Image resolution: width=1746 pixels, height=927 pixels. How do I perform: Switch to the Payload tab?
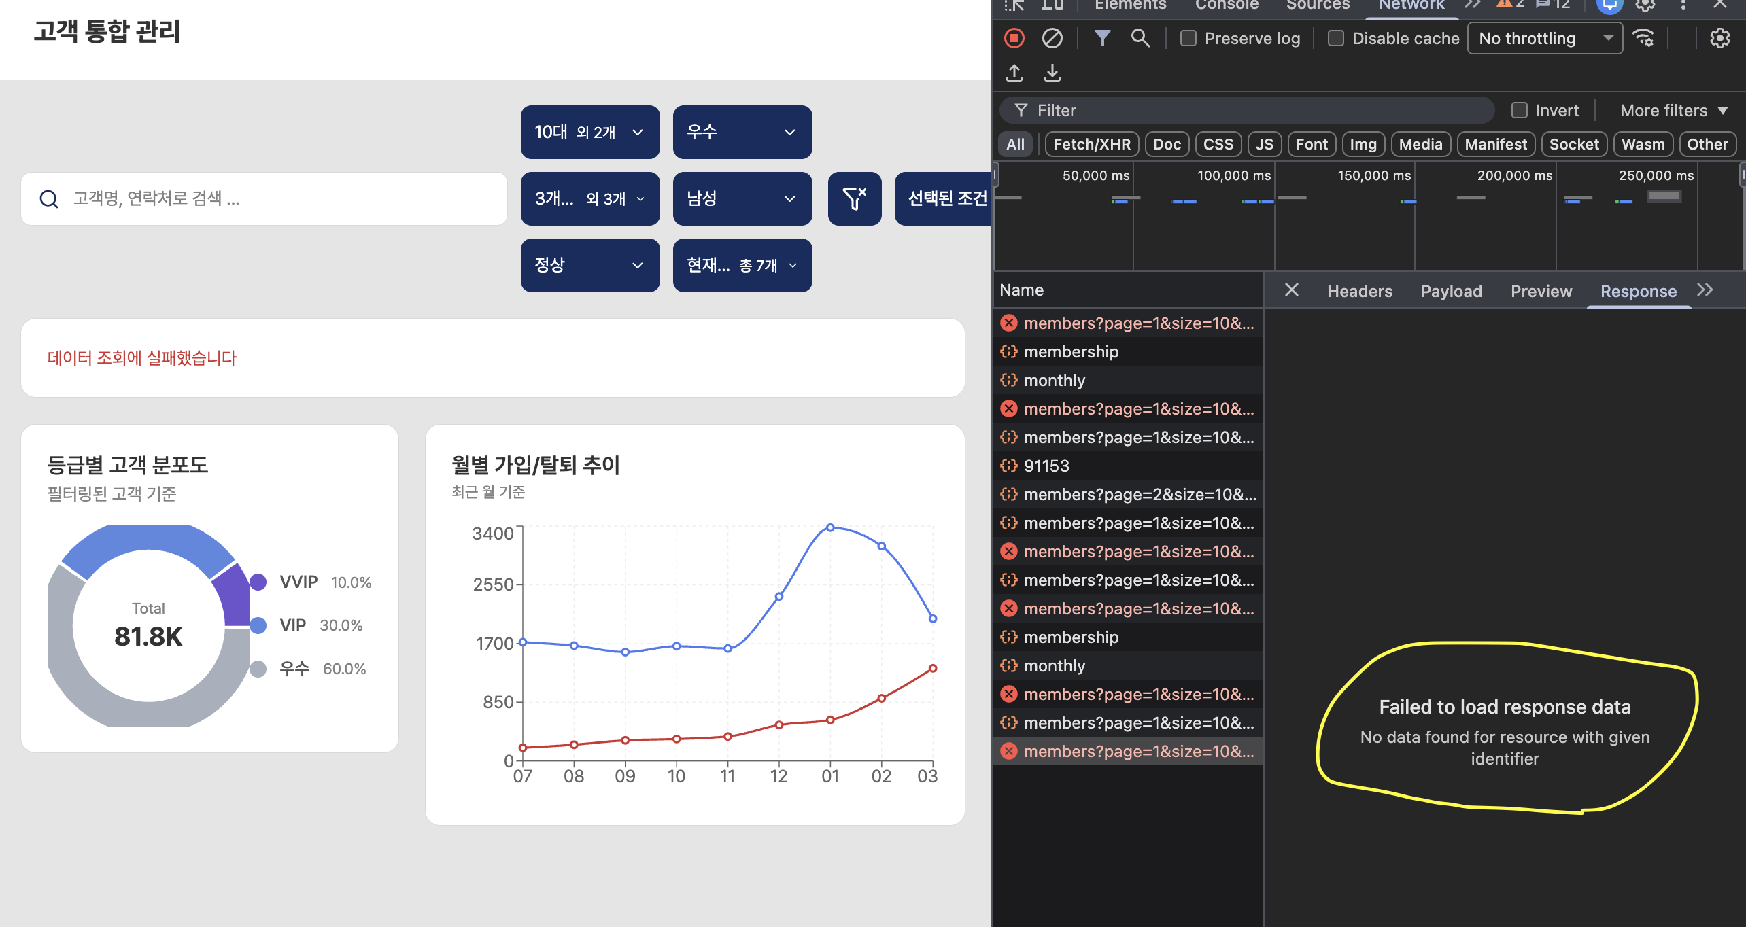(x=1452, y=291)
